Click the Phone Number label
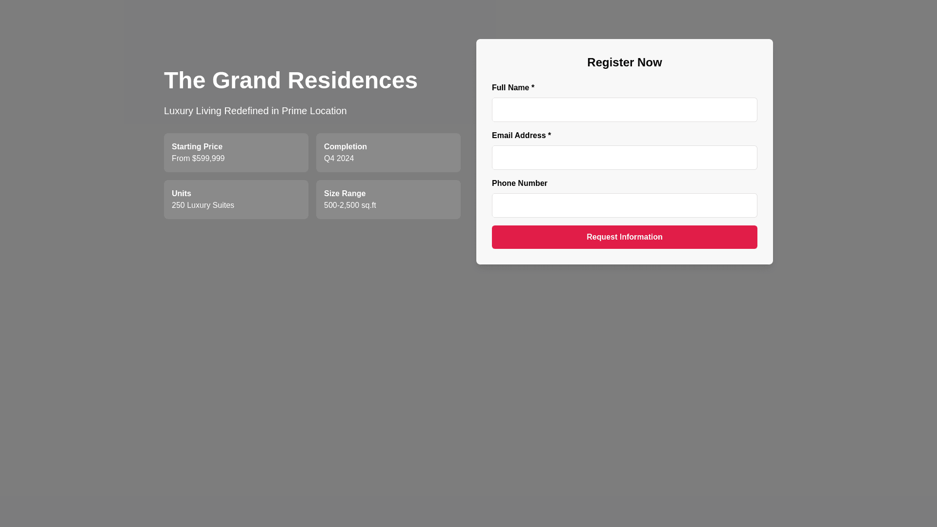The height and width of the screenshot is (527, 937). click(x=519, y=183)
